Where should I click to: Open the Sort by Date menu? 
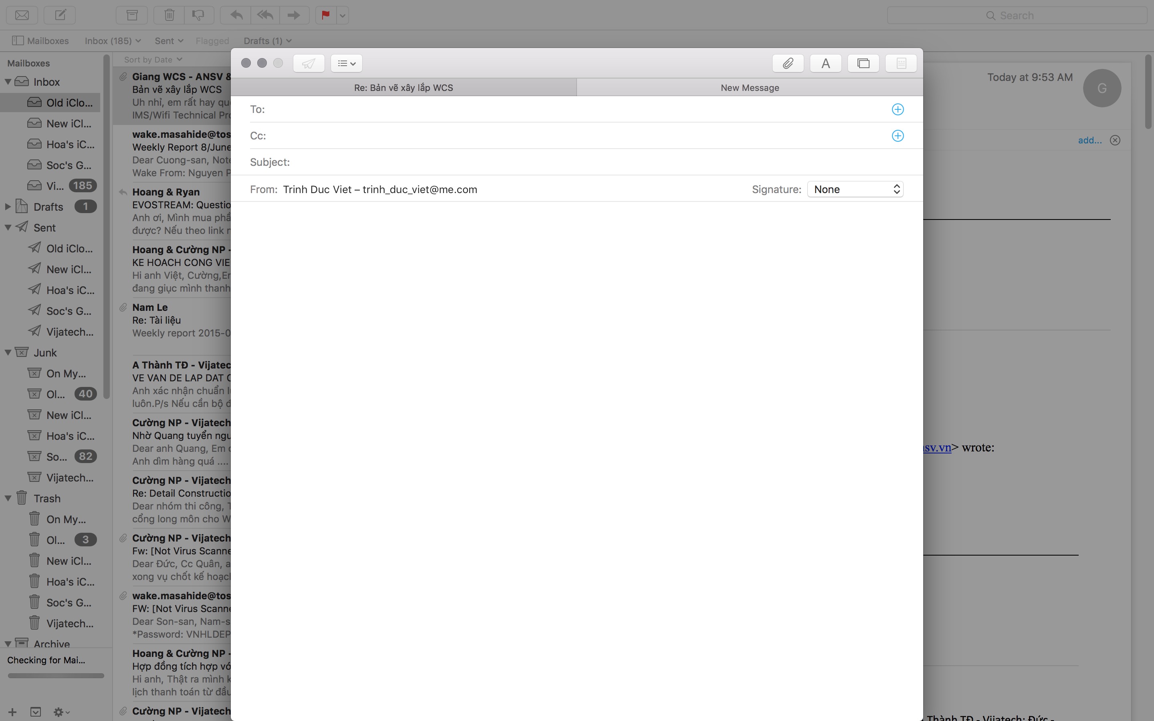pos(153,60)
